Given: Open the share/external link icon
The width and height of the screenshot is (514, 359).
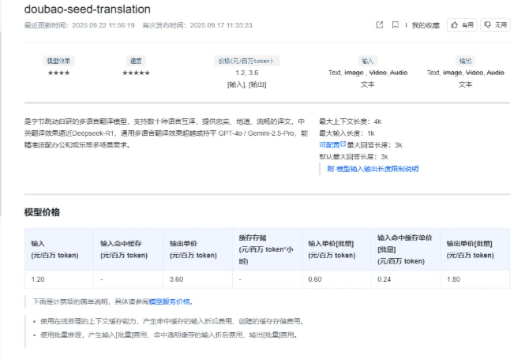Looking at the screenshot, I should [x=380, y=25].
